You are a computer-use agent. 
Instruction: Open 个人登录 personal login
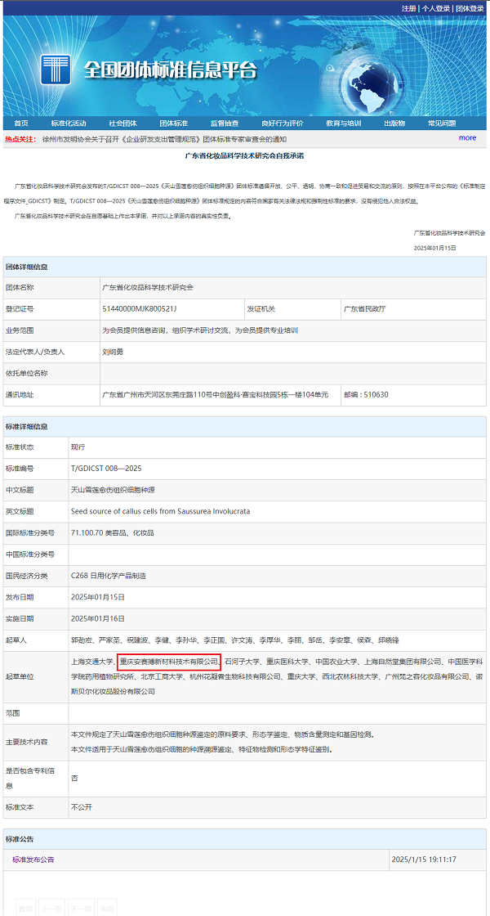[435, 8]
